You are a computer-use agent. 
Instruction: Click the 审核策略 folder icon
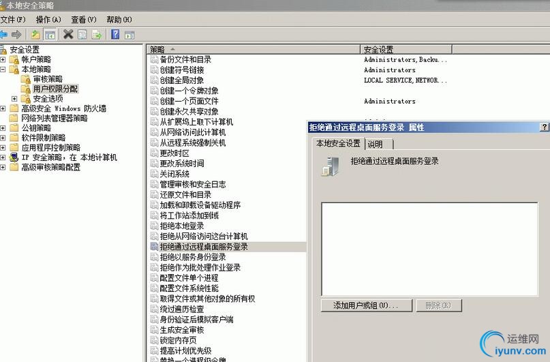26,79
